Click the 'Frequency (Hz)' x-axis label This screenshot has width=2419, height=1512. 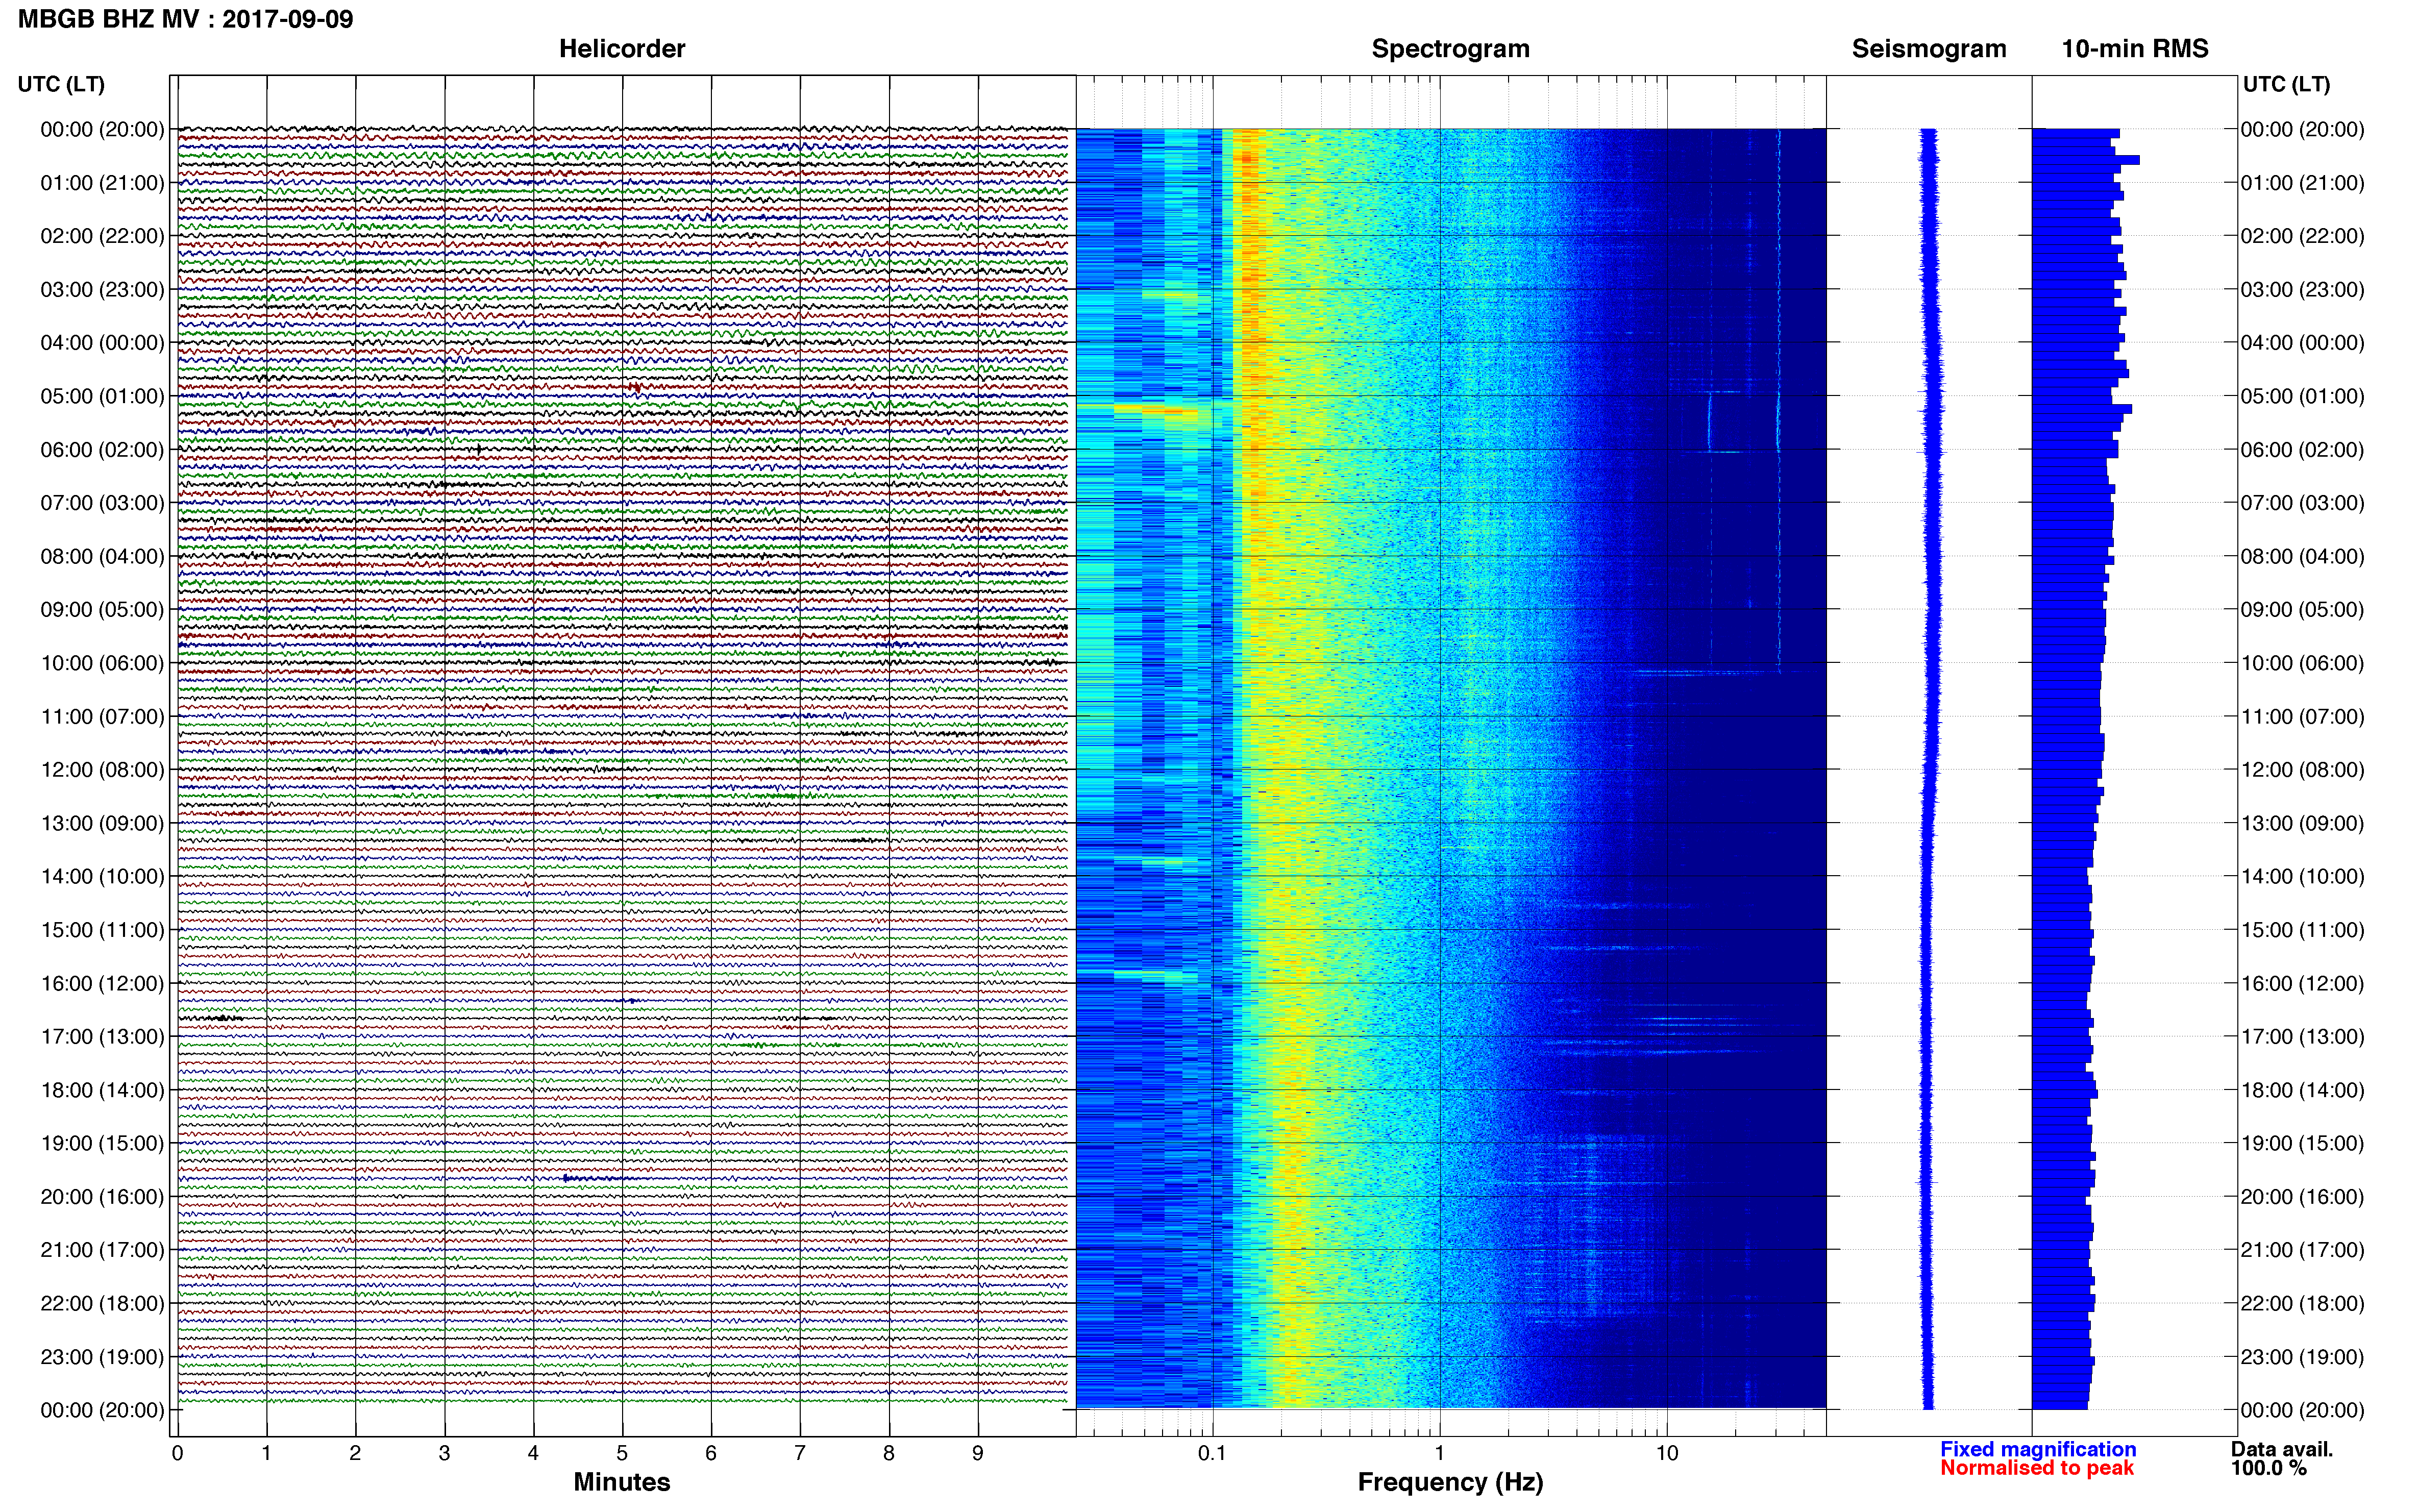pos(1450,1482)
